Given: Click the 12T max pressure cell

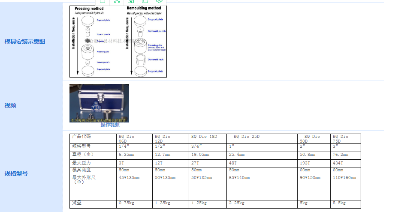Looking at the screenshot, I should point(171,163).
